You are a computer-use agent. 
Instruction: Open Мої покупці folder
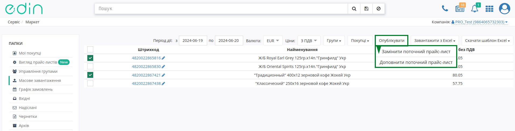coord(30,53)
